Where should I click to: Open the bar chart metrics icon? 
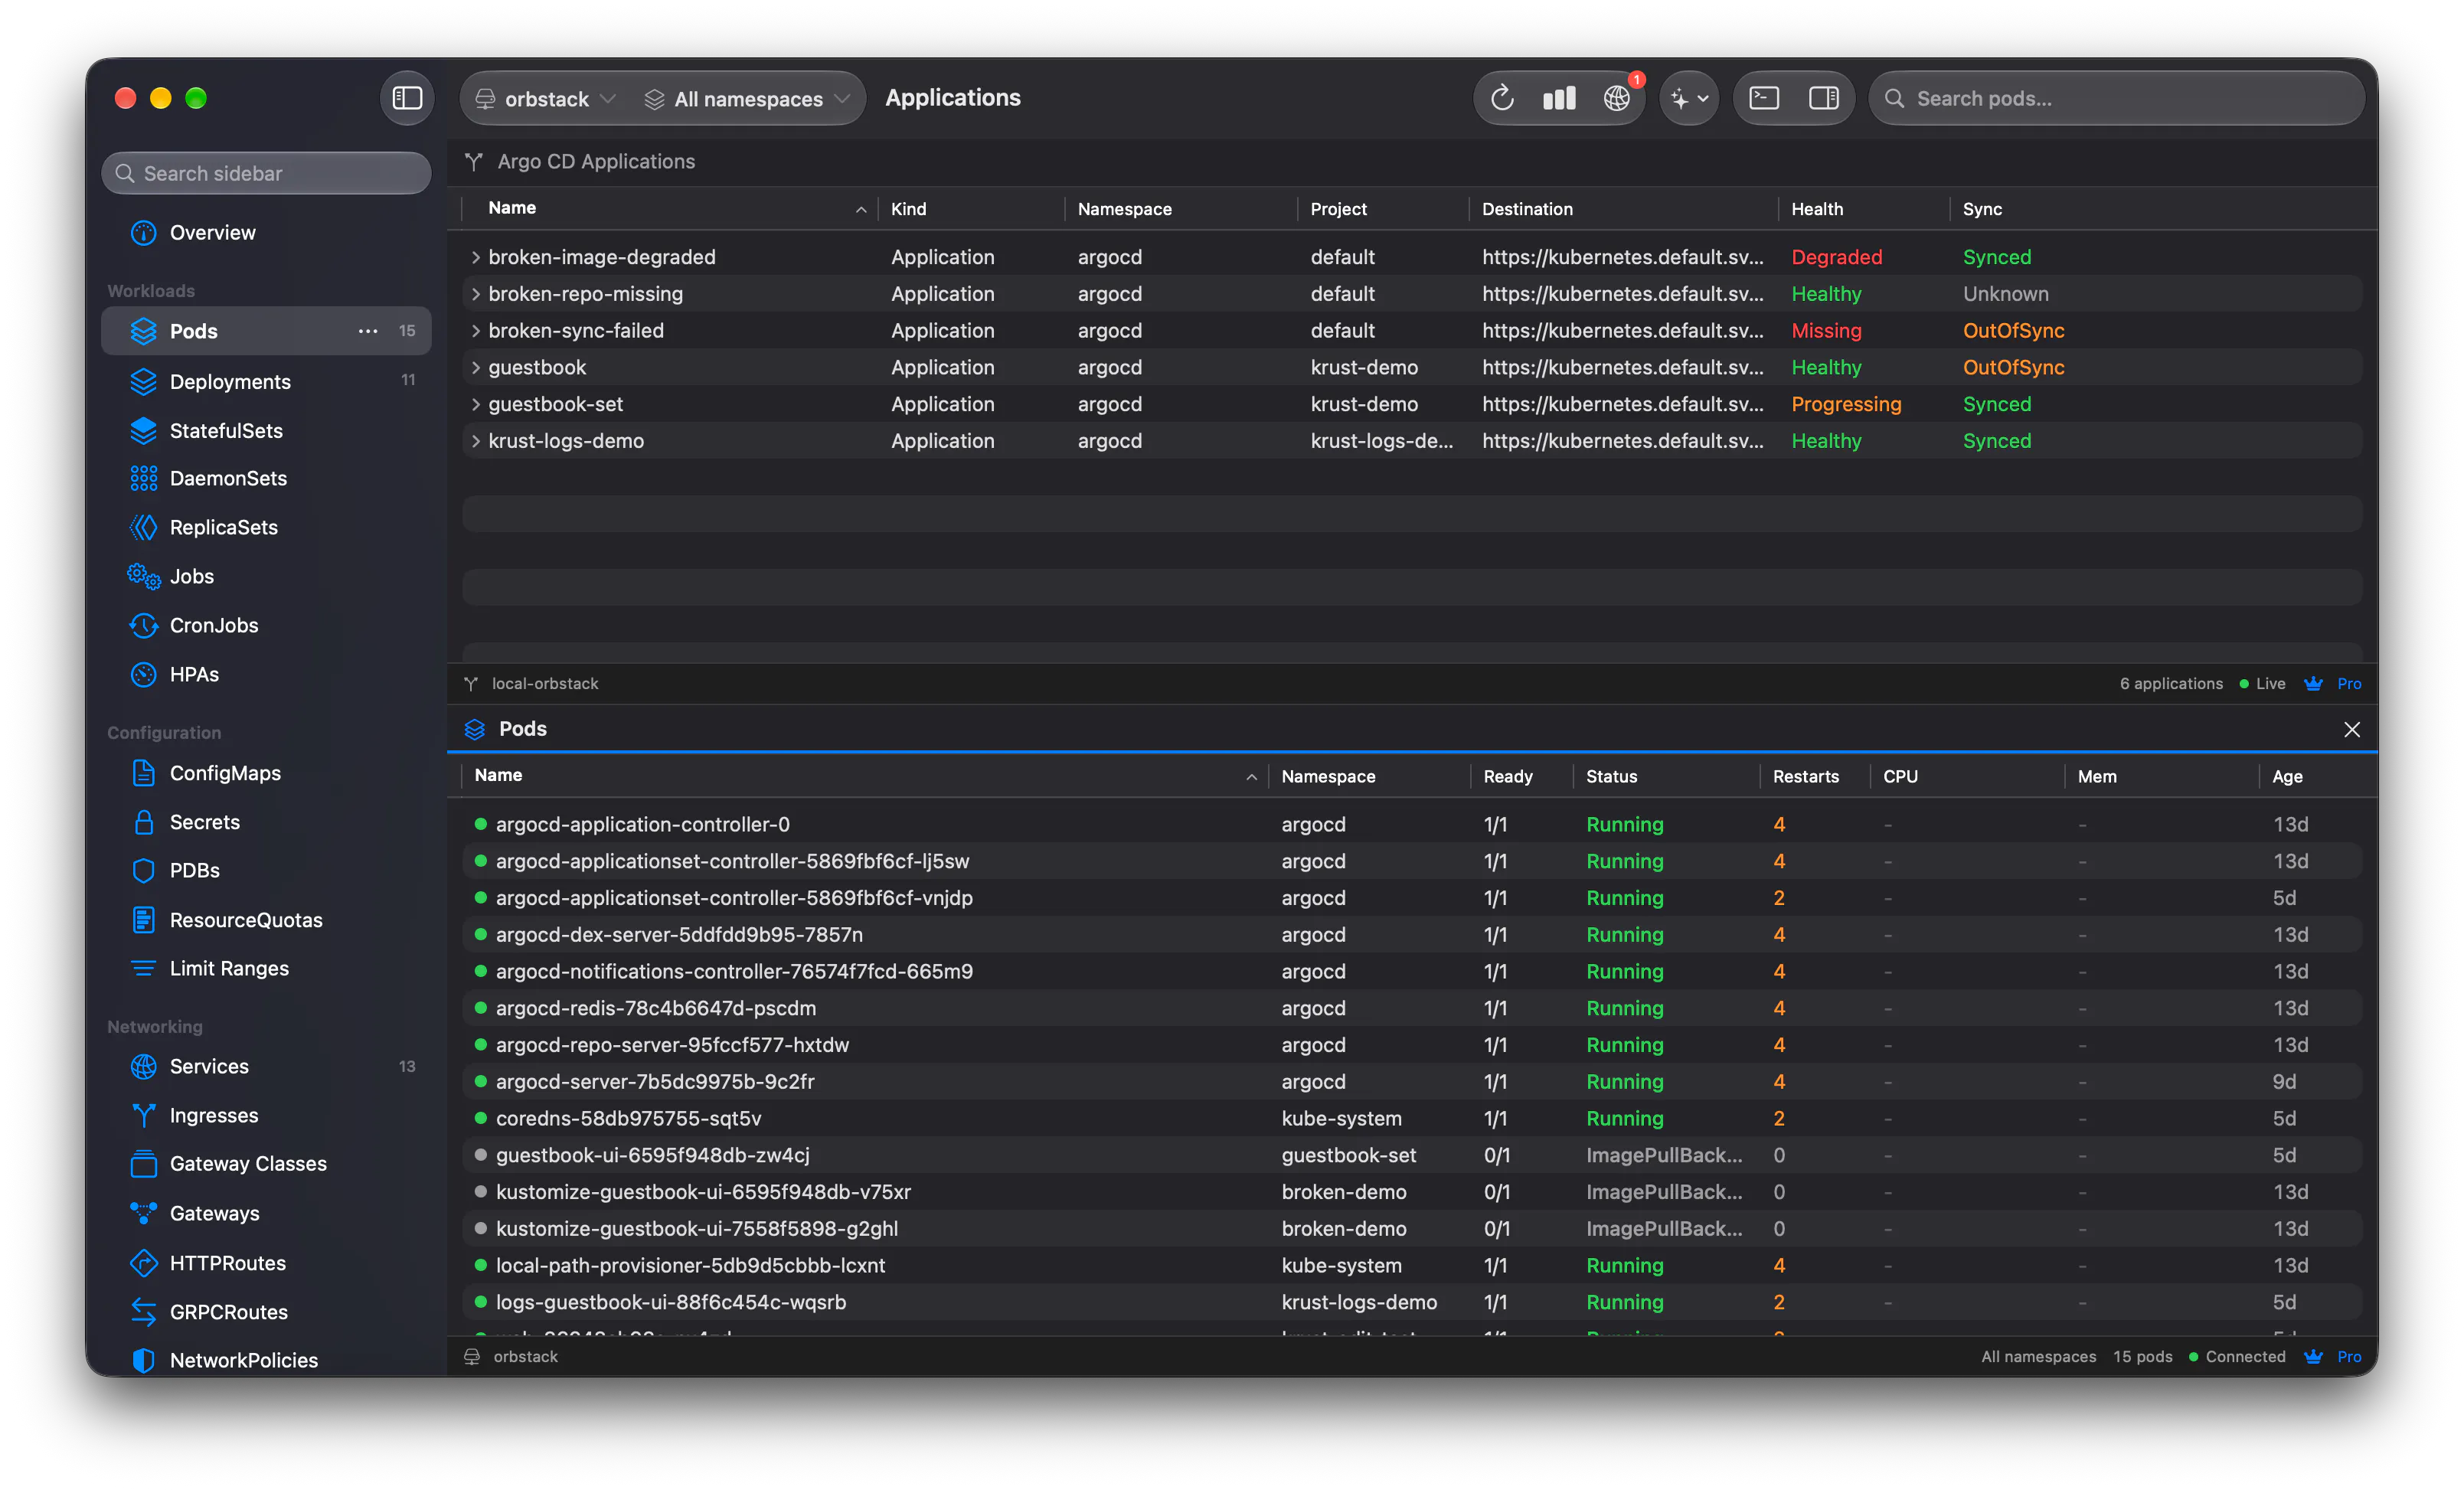(x=1559, y=98)
